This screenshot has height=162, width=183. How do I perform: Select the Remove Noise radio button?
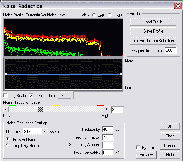8,139
